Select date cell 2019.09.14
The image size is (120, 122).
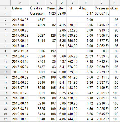[x=20, y=114]
